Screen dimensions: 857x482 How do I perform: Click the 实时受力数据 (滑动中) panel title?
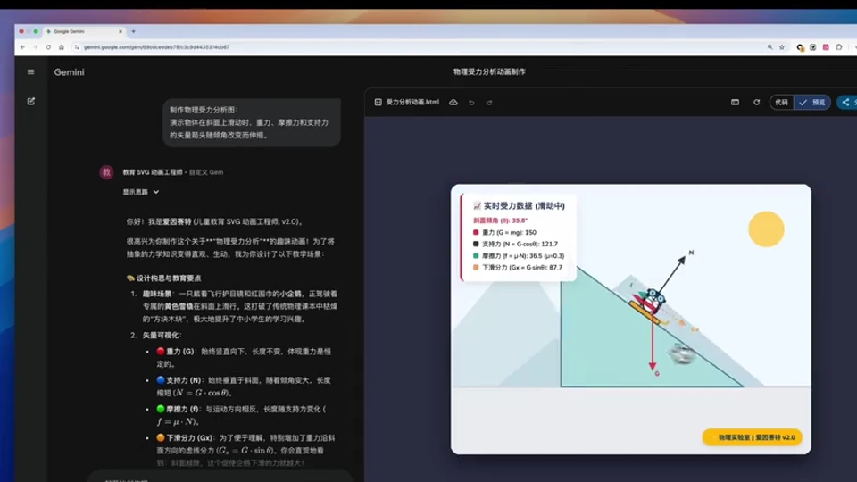point(519,206)
